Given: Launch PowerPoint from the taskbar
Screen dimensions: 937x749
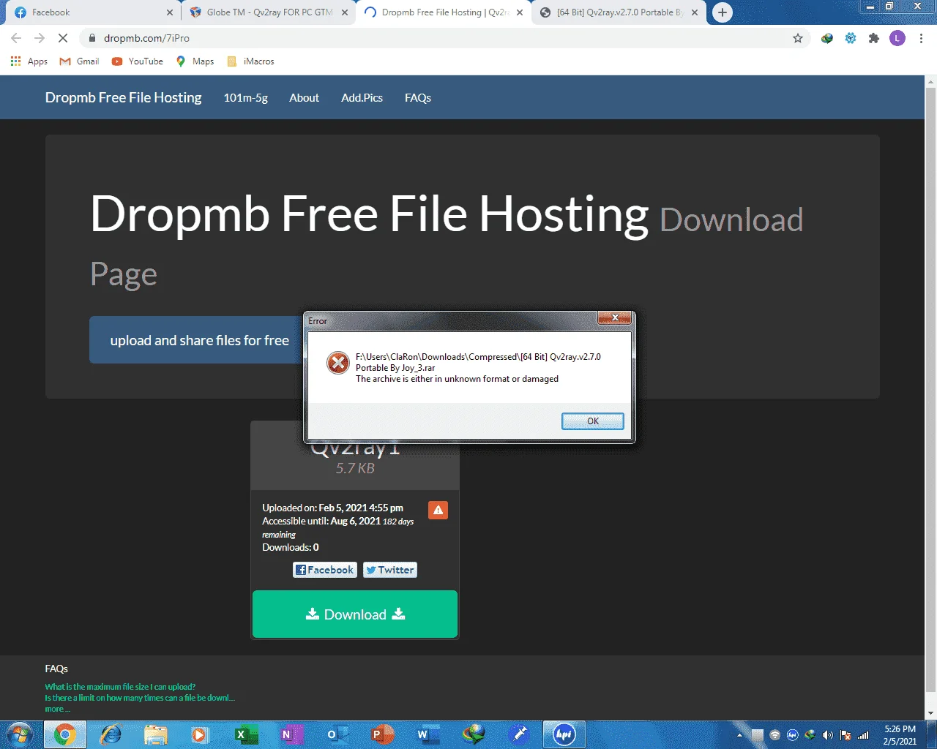Looking at the screenshot, I should [x=381, y=734].
